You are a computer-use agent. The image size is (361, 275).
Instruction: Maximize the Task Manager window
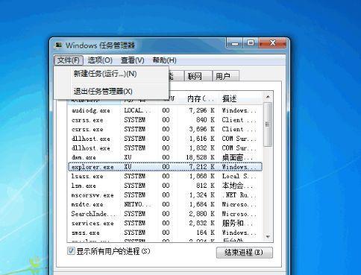click(251, 43)
